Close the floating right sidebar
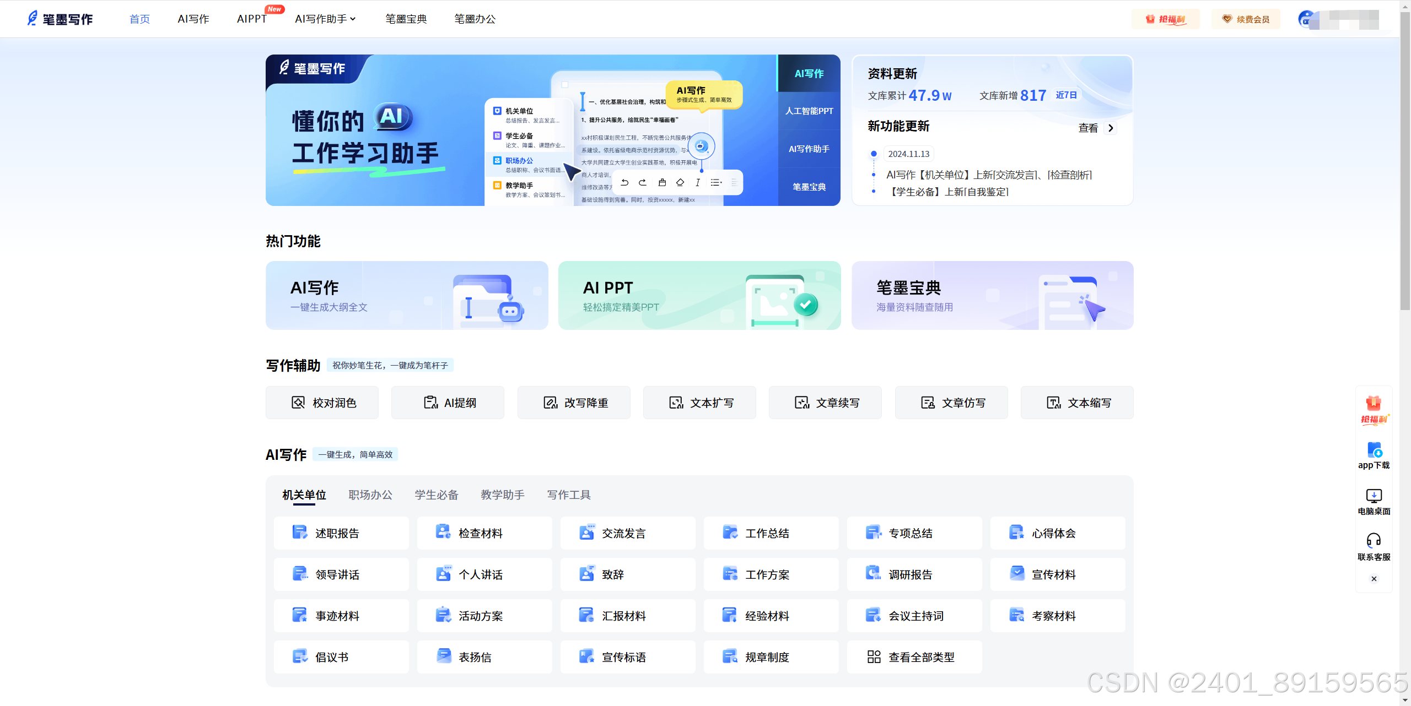The image size is (1411, 706). [x=1374, y=579]
